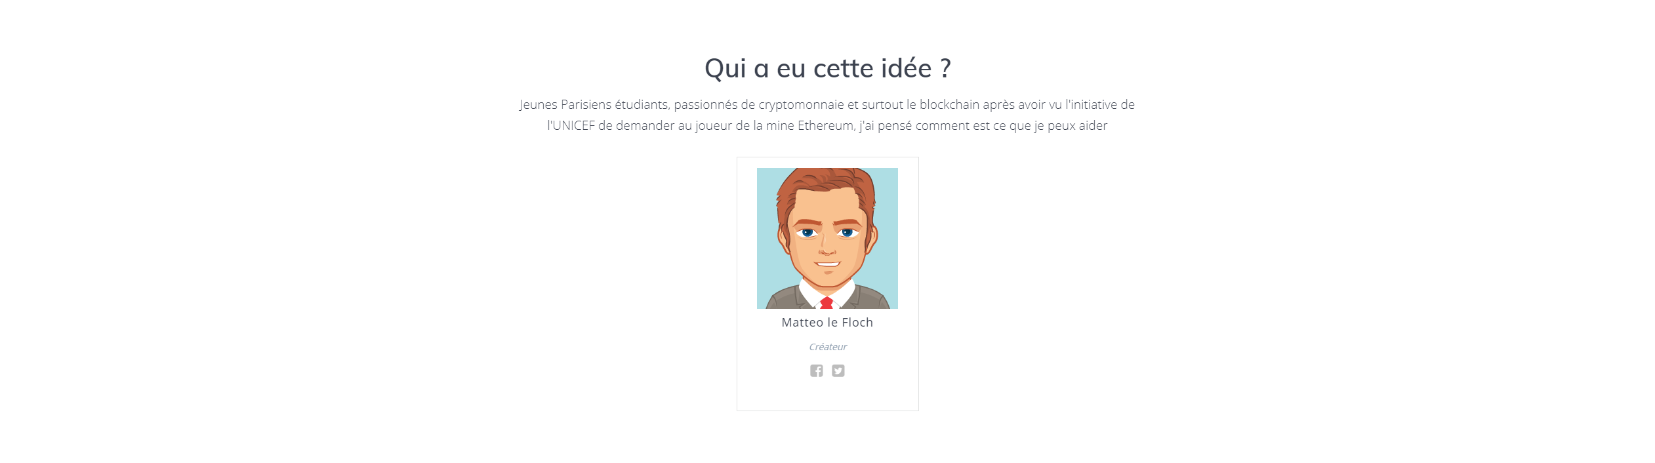Click the phrase Jeunes Parisiens étudiants
The width and height of the screenshot is (1655, 463).
(594, 104)
